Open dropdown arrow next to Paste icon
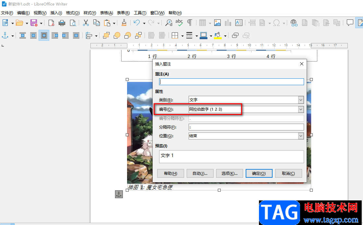The height and width of the screenshot is (225, 363). 114,23
